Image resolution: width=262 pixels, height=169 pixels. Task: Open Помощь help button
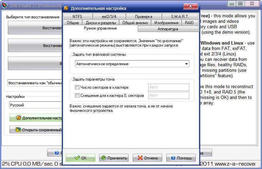tap(181, 158)
